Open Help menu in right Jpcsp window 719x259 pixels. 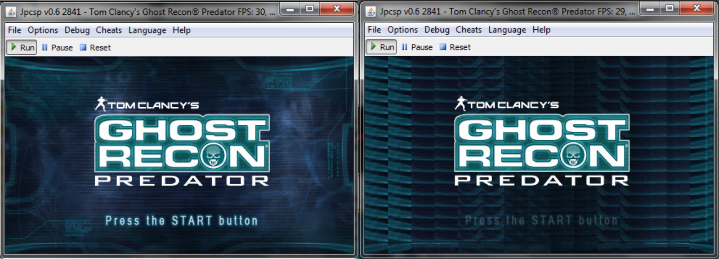[541, 30]
